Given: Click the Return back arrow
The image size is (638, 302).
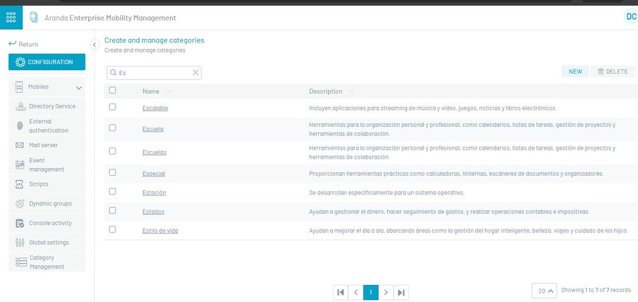Looking at the screenshot, I should (x=23, y=44).
